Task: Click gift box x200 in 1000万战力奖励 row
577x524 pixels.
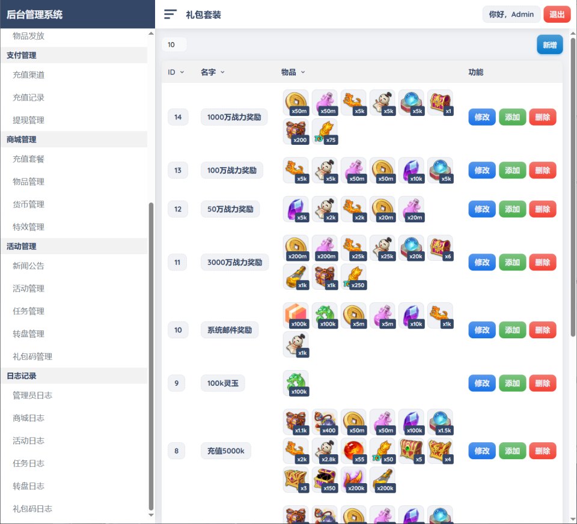Action: click(296, 132)
